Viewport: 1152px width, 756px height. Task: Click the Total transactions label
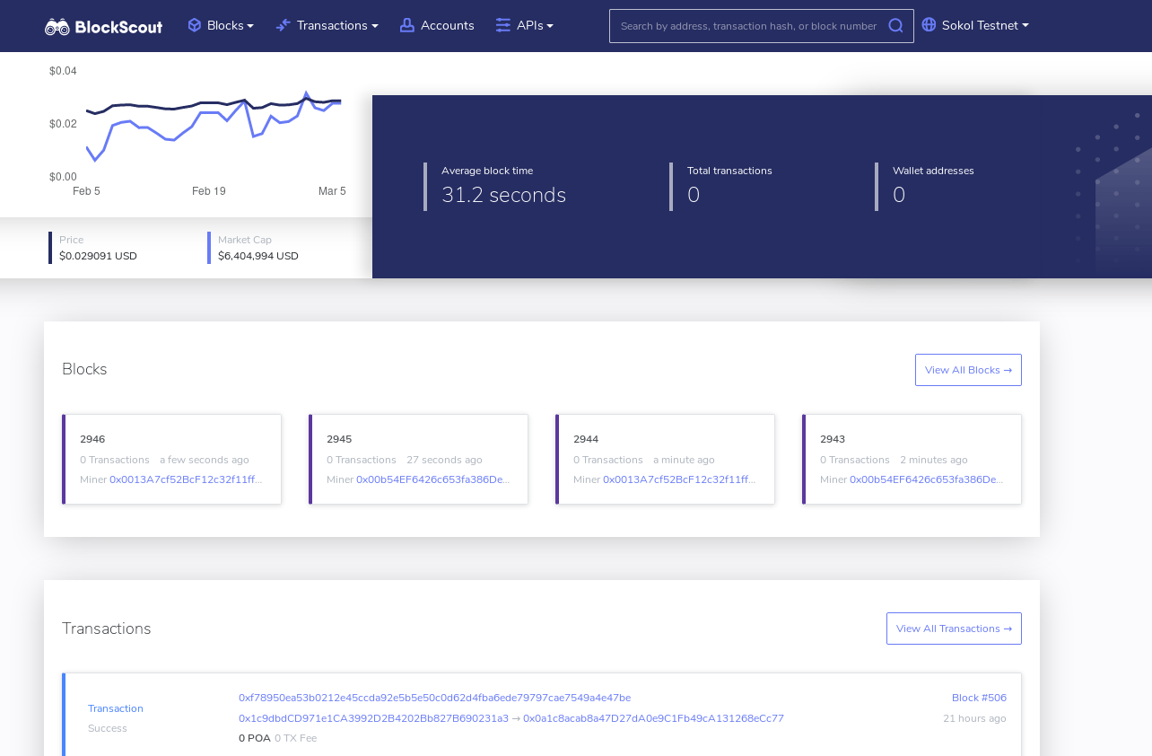(729, 171)
